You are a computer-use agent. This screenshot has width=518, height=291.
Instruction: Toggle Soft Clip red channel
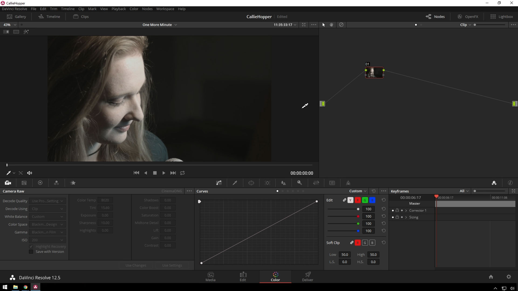(x=358, y=243)
